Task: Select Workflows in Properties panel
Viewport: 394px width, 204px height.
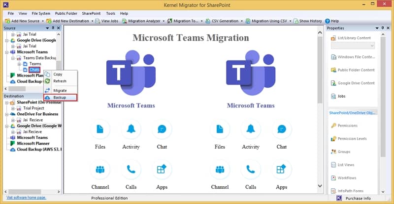Action: pyautogui.click(x=344, y=178)
